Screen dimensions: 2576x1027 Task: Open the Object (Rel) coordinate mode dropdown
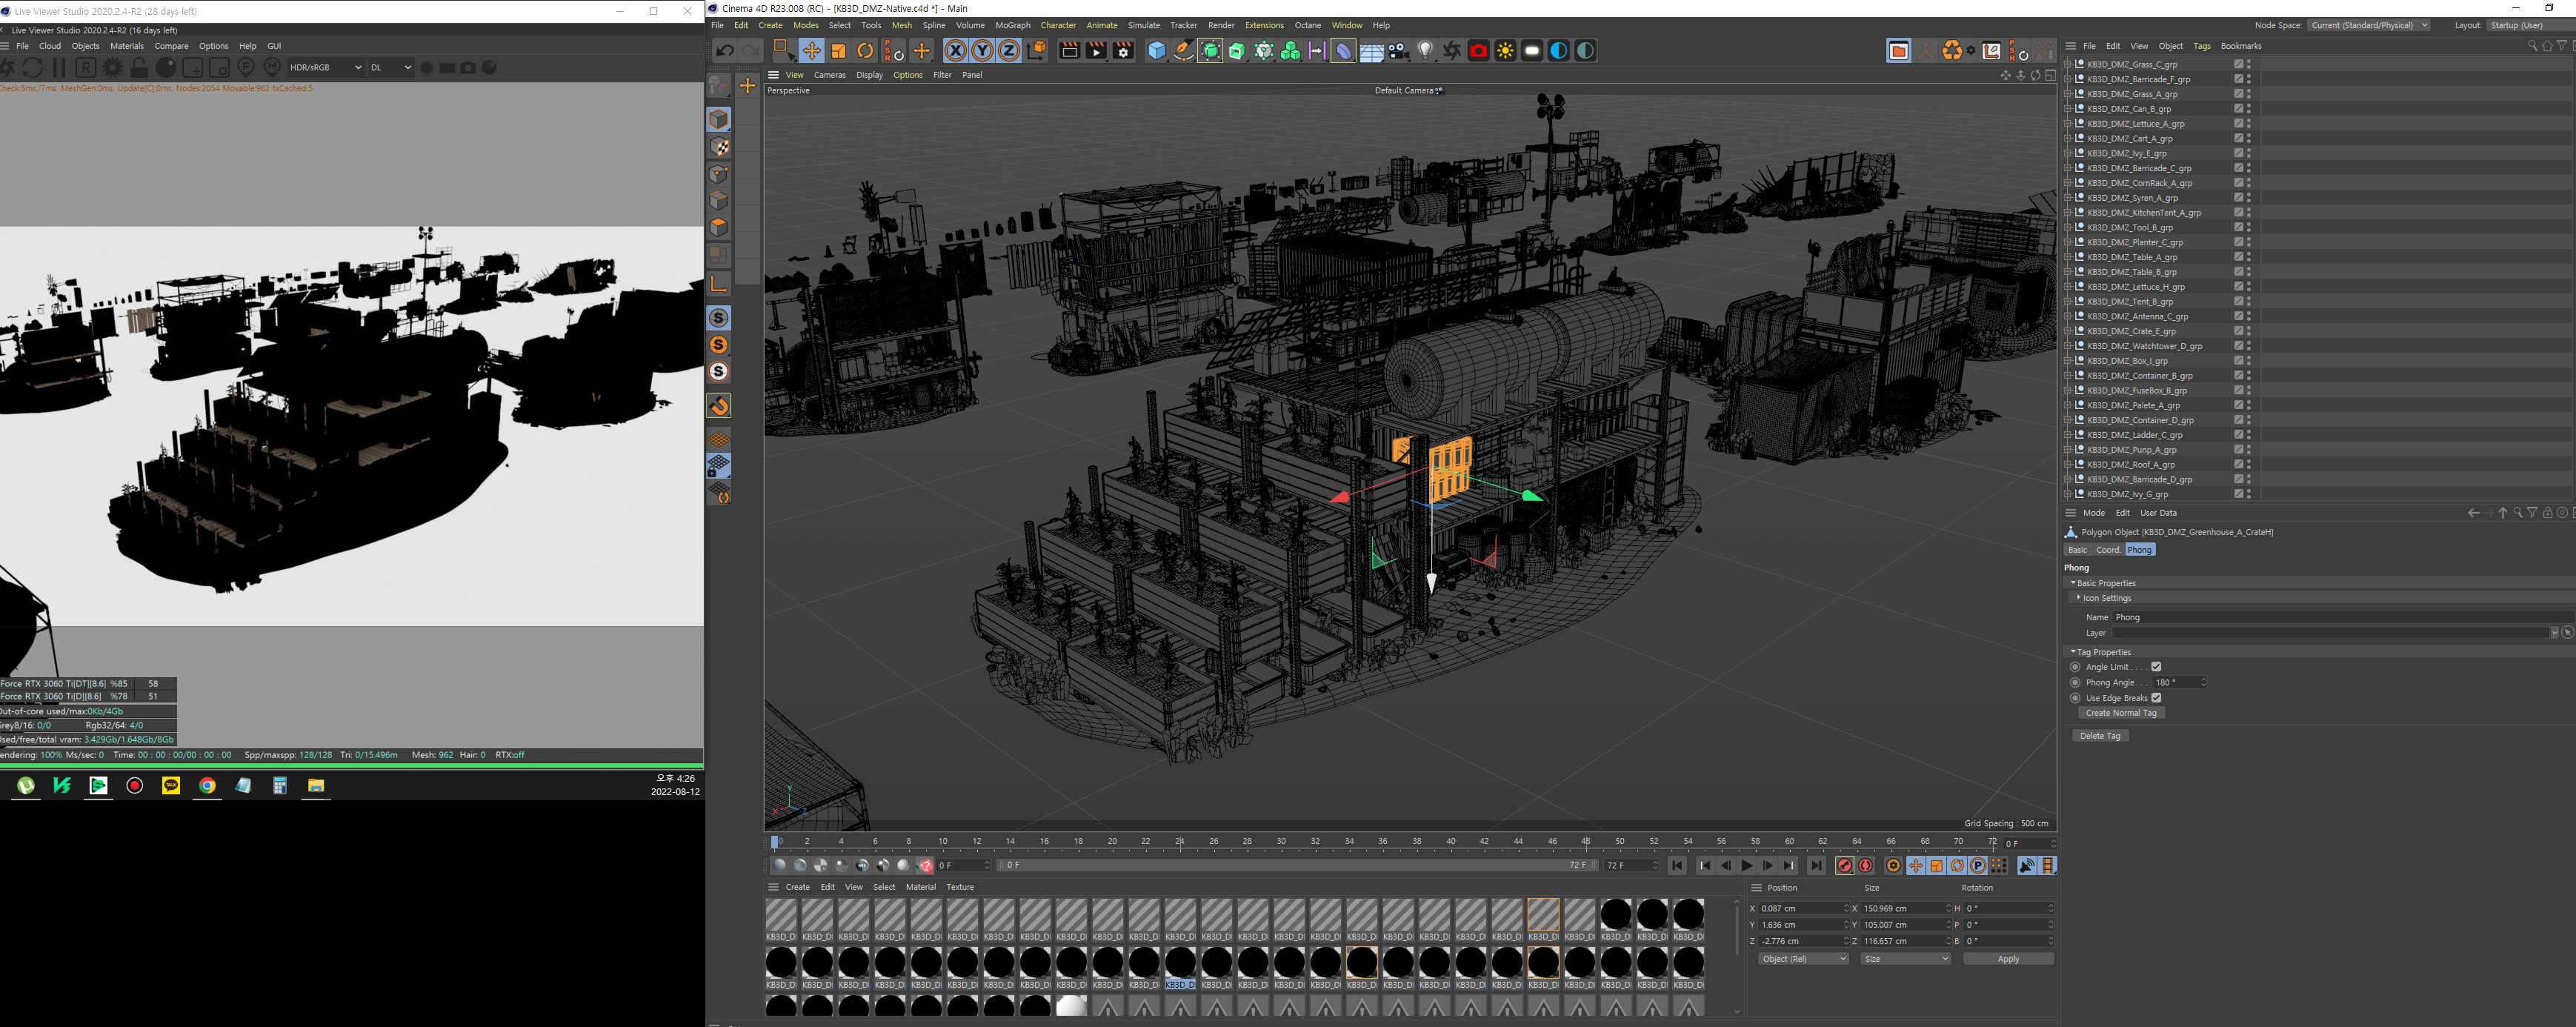pyautogui.click(x=1803, y=959)
